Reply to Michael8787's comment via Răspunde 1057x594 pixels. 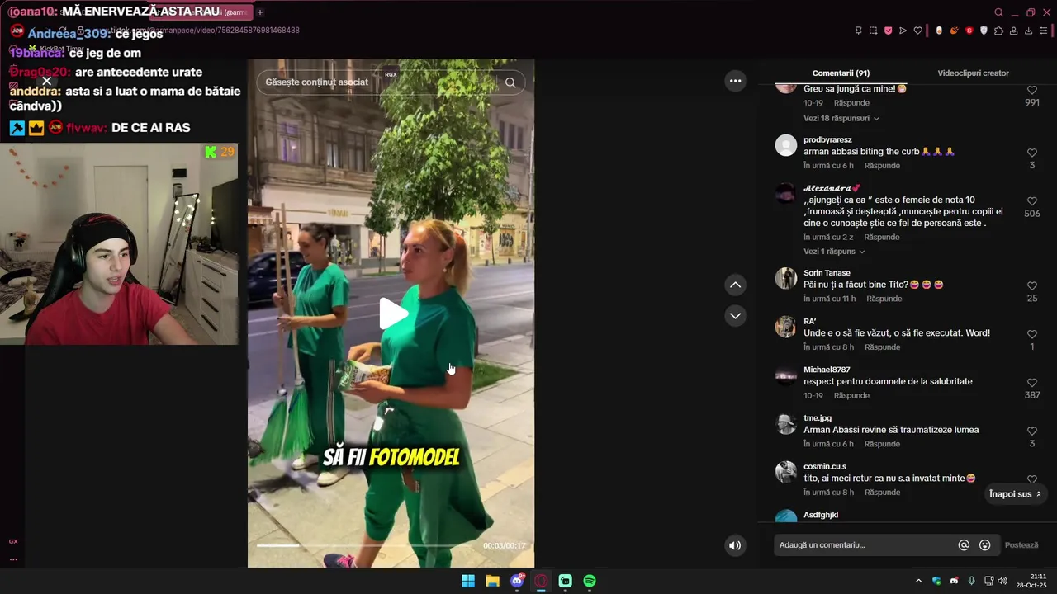click(851, 396)
